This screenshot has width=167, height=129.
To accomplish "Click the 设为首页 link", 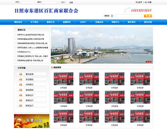I will [139, 2].
